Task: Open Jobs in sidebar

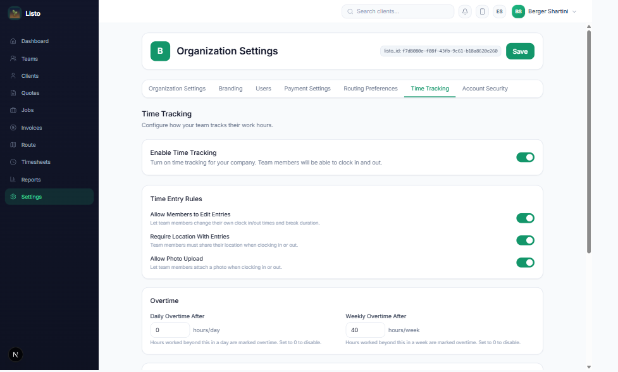Action: click(x=49, y=110)
